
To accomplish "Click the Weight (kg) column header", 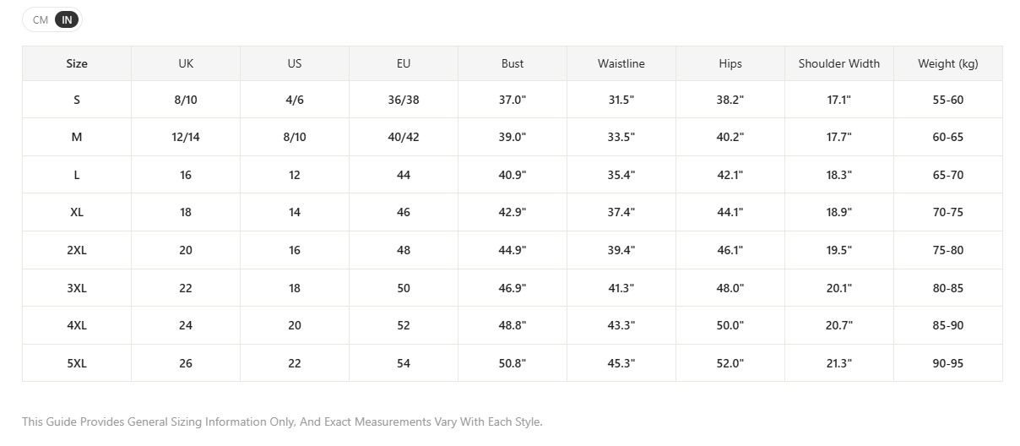I will 948,63.
